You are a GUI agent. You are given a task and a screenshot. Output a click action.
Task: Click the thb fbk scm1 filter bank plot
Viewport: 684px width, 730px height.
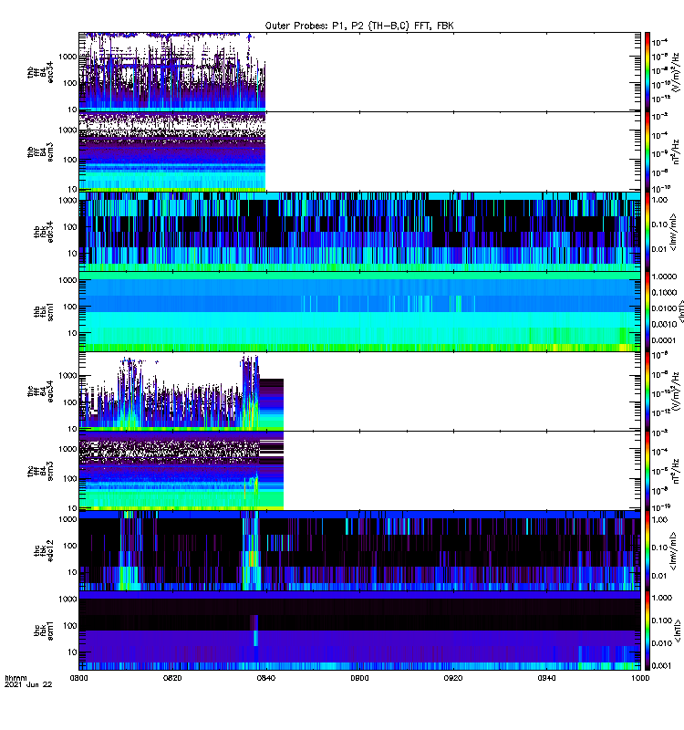click(359, 311)
